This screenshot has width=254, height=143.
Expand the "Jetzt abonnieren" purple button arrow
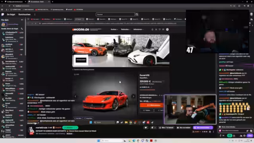[x=211, y=128]
